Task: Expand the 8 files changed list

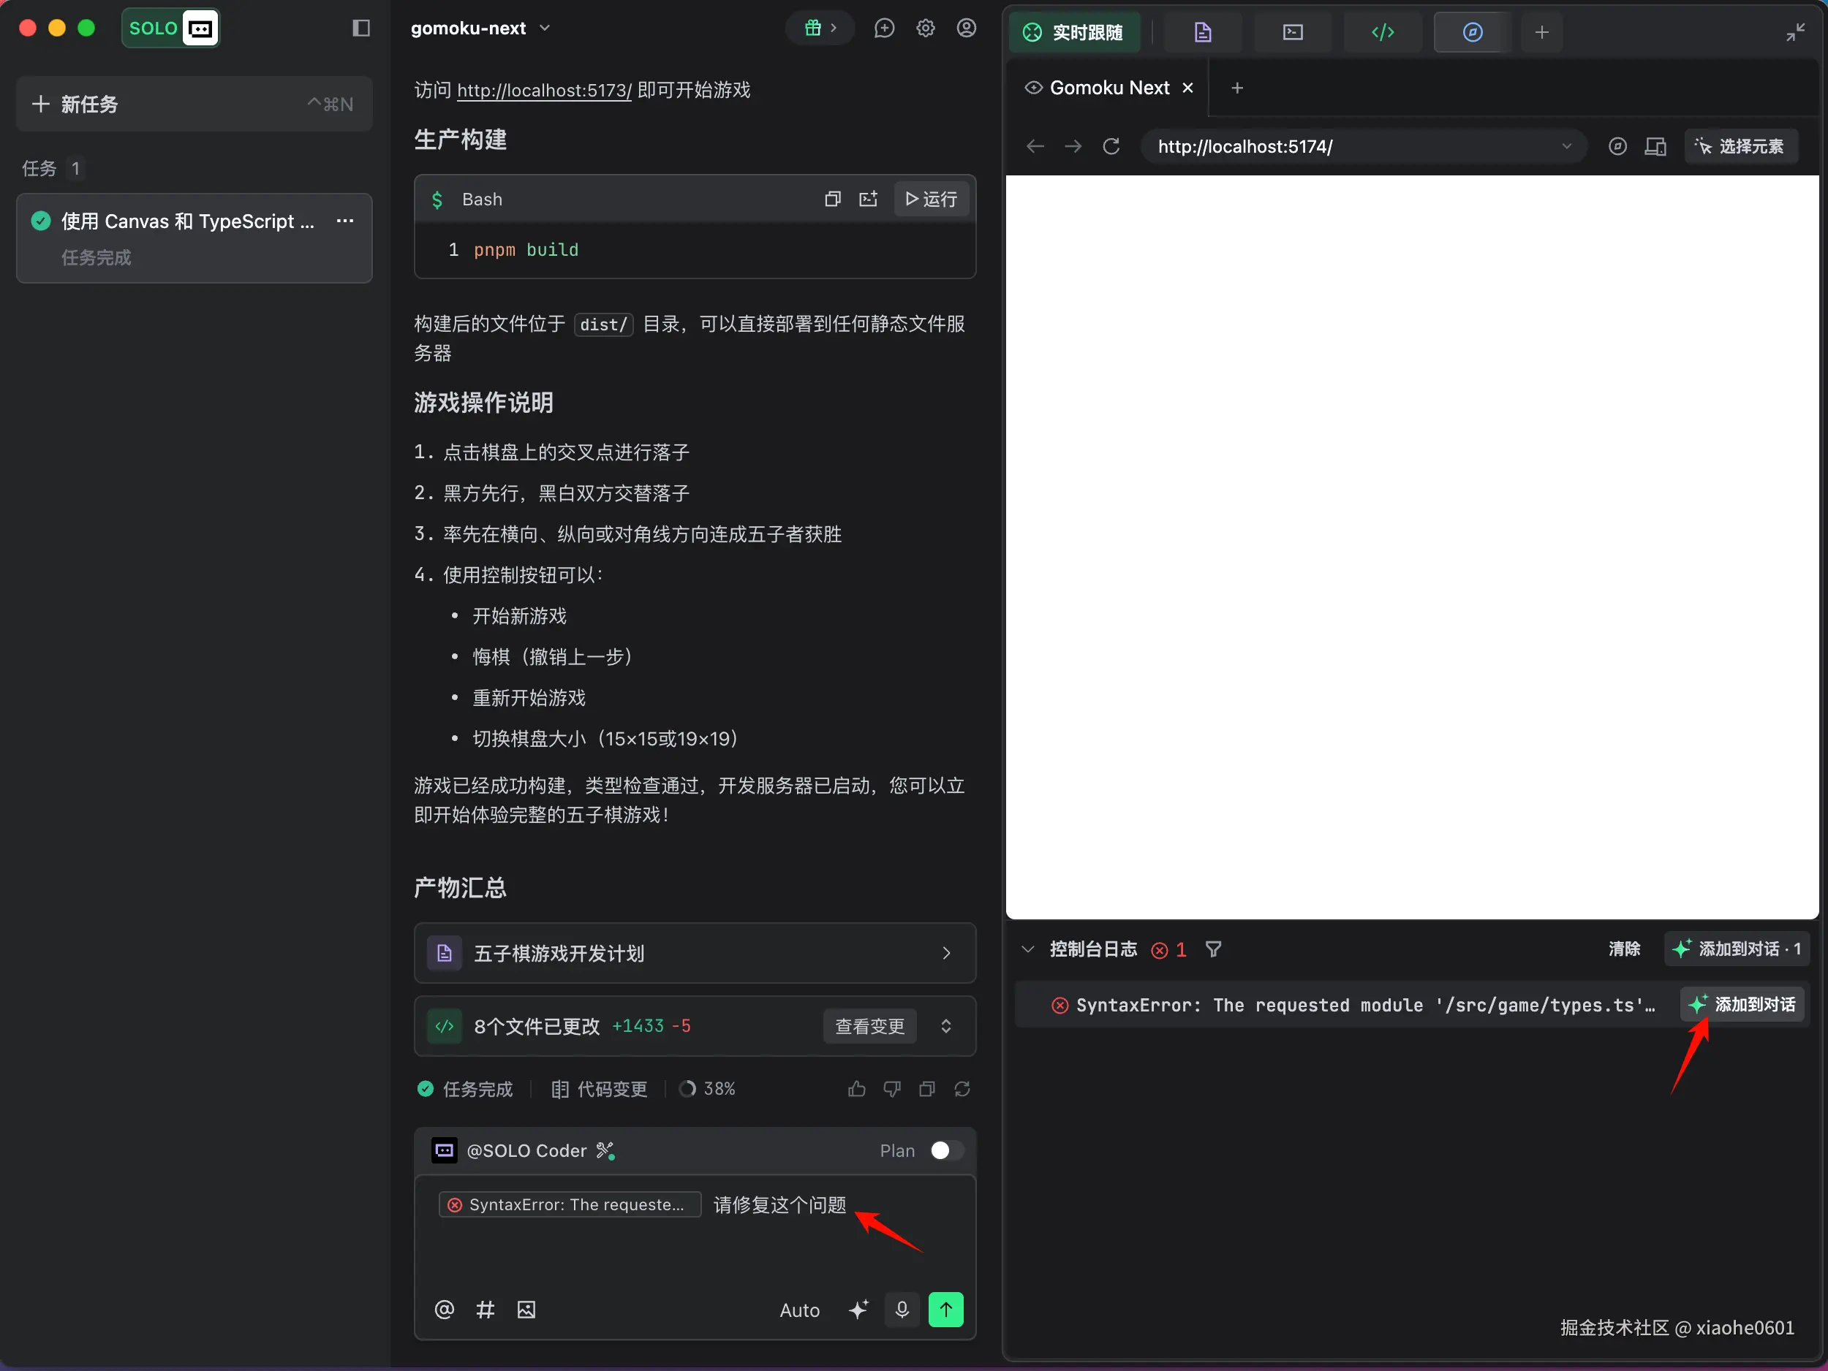Action: (946, 1026)
